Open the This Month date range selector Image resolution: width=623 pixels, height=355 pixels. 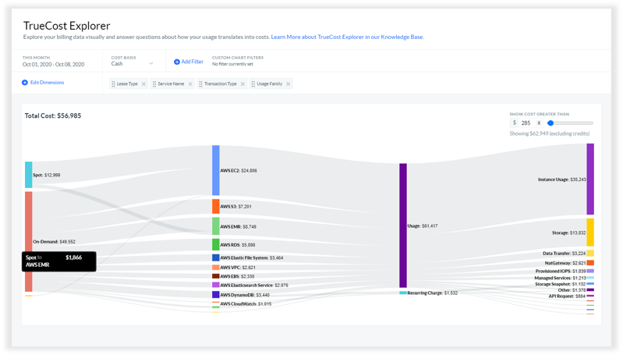tap(53, 64)
